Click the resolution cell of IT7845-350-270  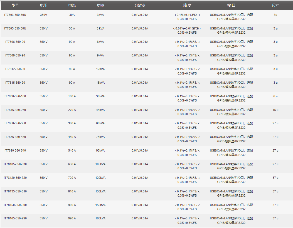point(140,110)
